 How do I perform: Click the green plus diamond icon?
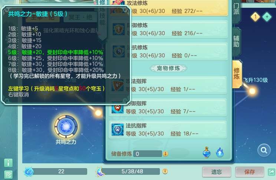click(267, 17)
